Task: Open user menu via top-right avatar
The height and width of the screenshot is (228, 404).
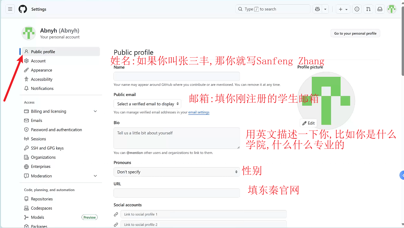Action: click(392, 9)
